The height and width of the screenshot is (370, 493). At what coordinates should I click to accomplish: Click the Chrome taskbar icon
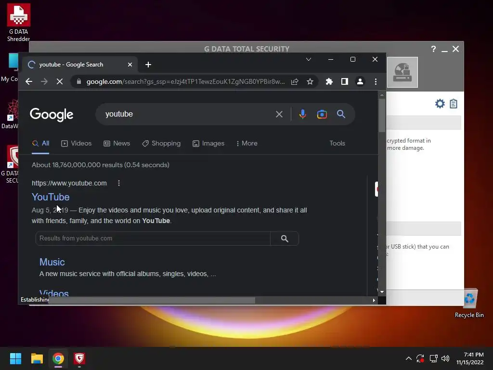(x=58, y=358)
